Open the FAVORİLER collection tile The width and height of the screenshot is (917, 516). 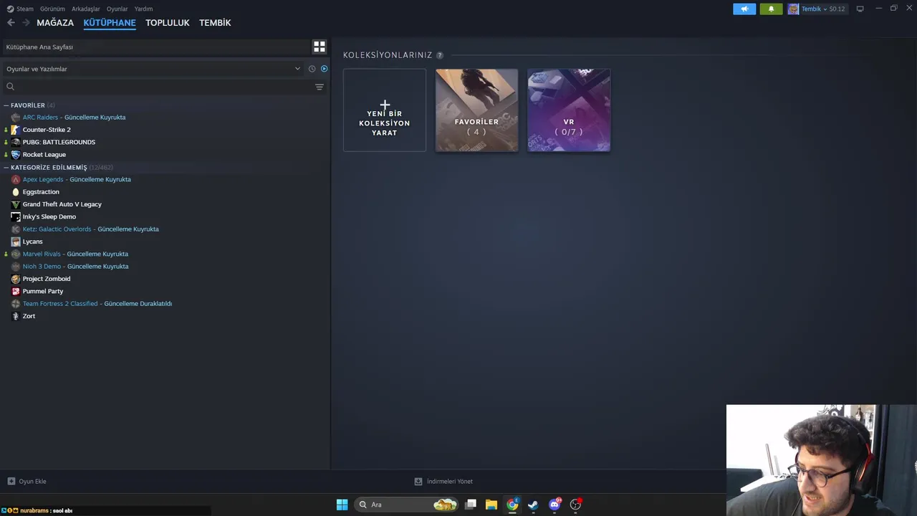[x=476, y=110]
